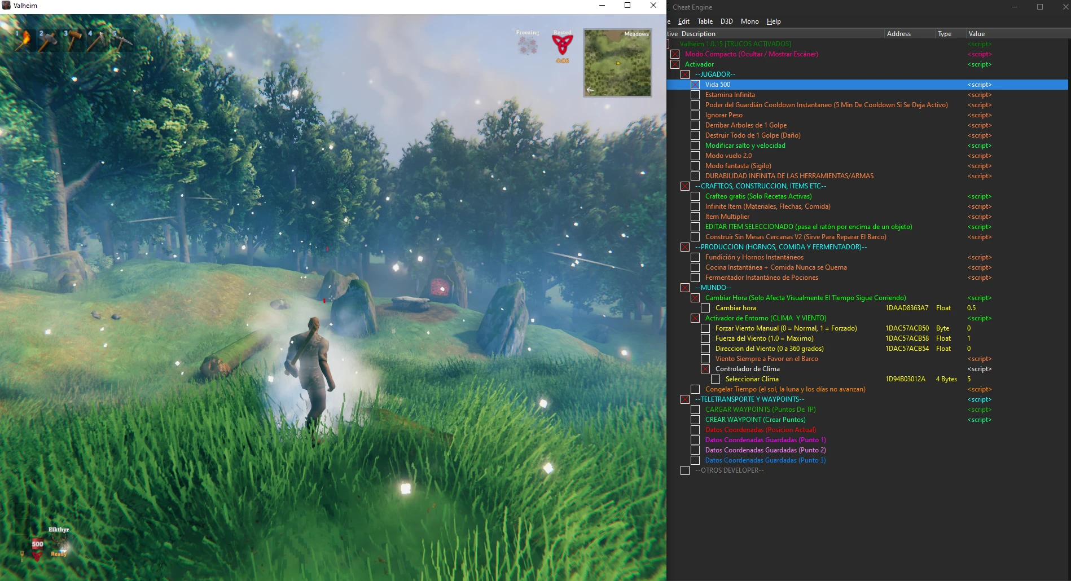
Task: Click the fork food icon
Action: tap(22, 556)
